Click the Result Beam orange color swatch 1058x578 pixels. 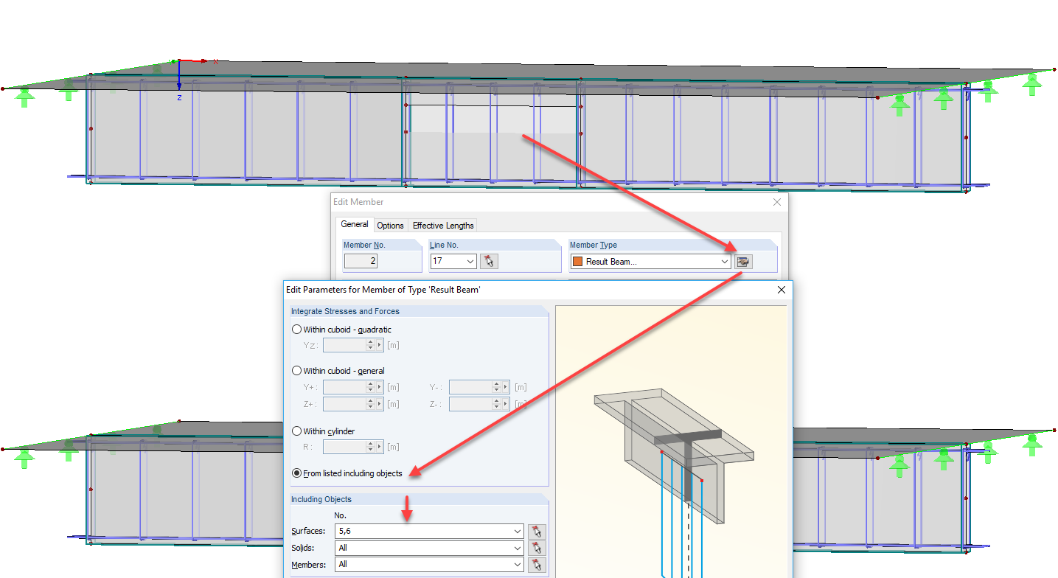pos(577,262)
